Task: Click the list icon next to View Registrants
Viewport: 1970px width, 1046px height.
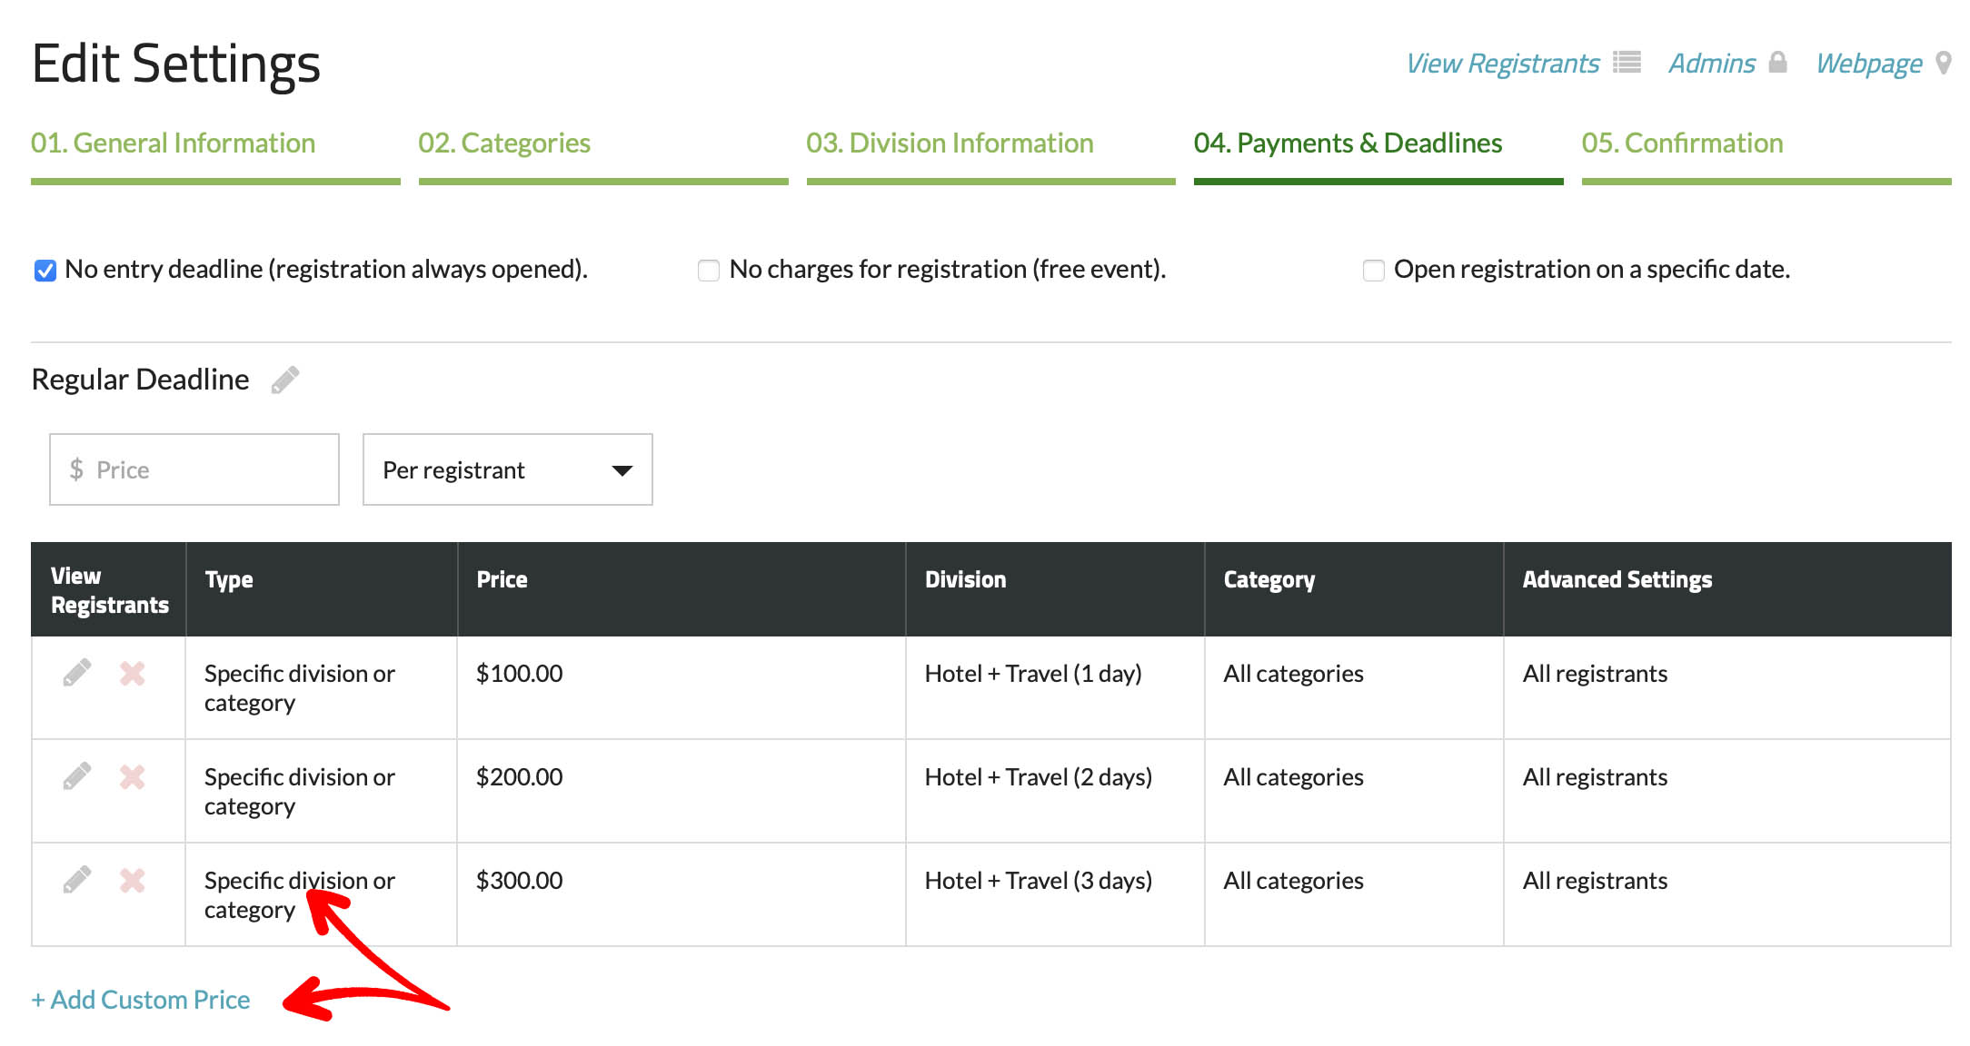Action: tap(1627, 63)
